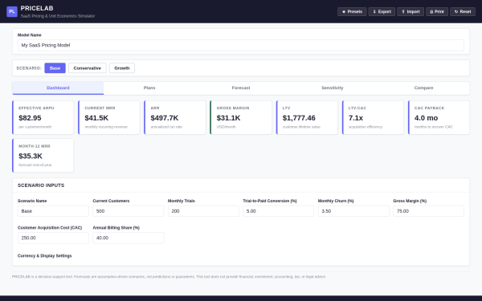Edit the Trial-to-Paid Conversion field
Image resolution: width=482 pixels, height=301 pixels.
pos(278,211)
